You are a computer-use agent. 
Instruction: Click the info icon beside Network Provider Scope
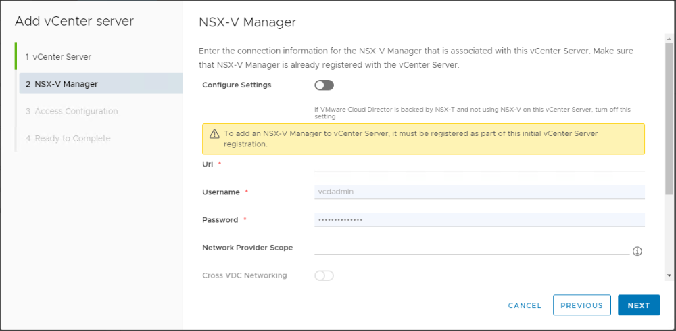pyautogui.click(x=637, y=251)
